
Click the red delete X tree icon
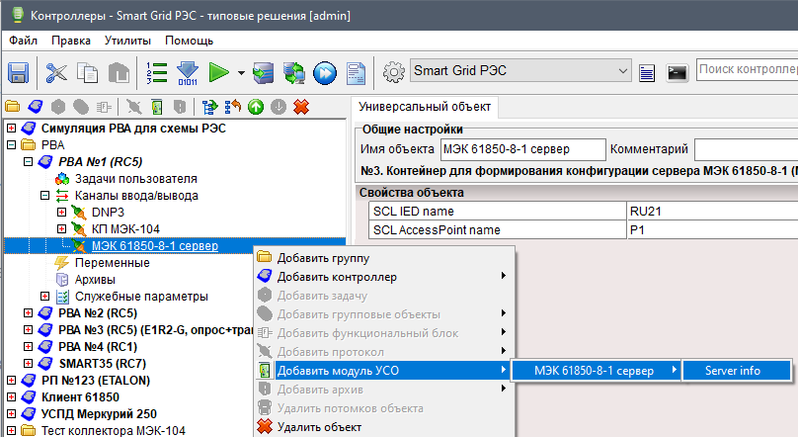point(301,106)
